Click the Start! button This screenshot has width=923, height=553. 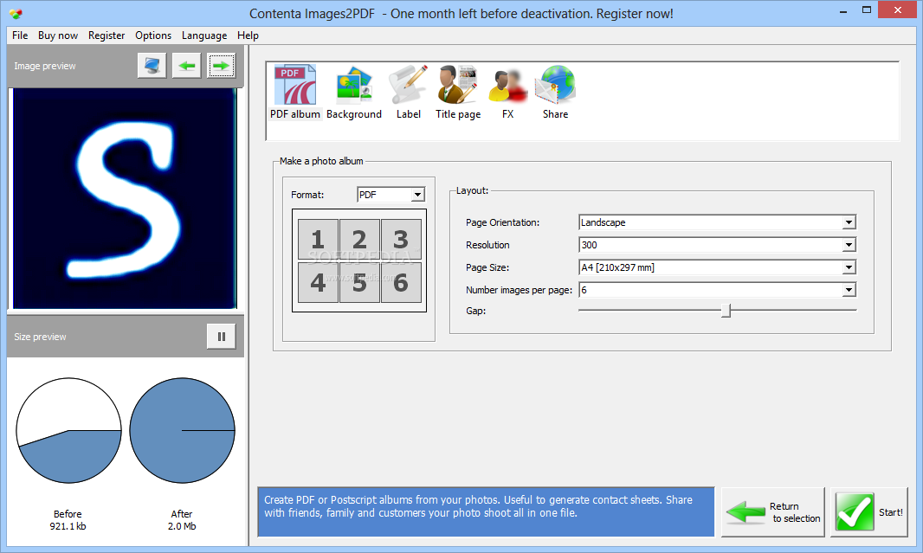coord(868,511)
